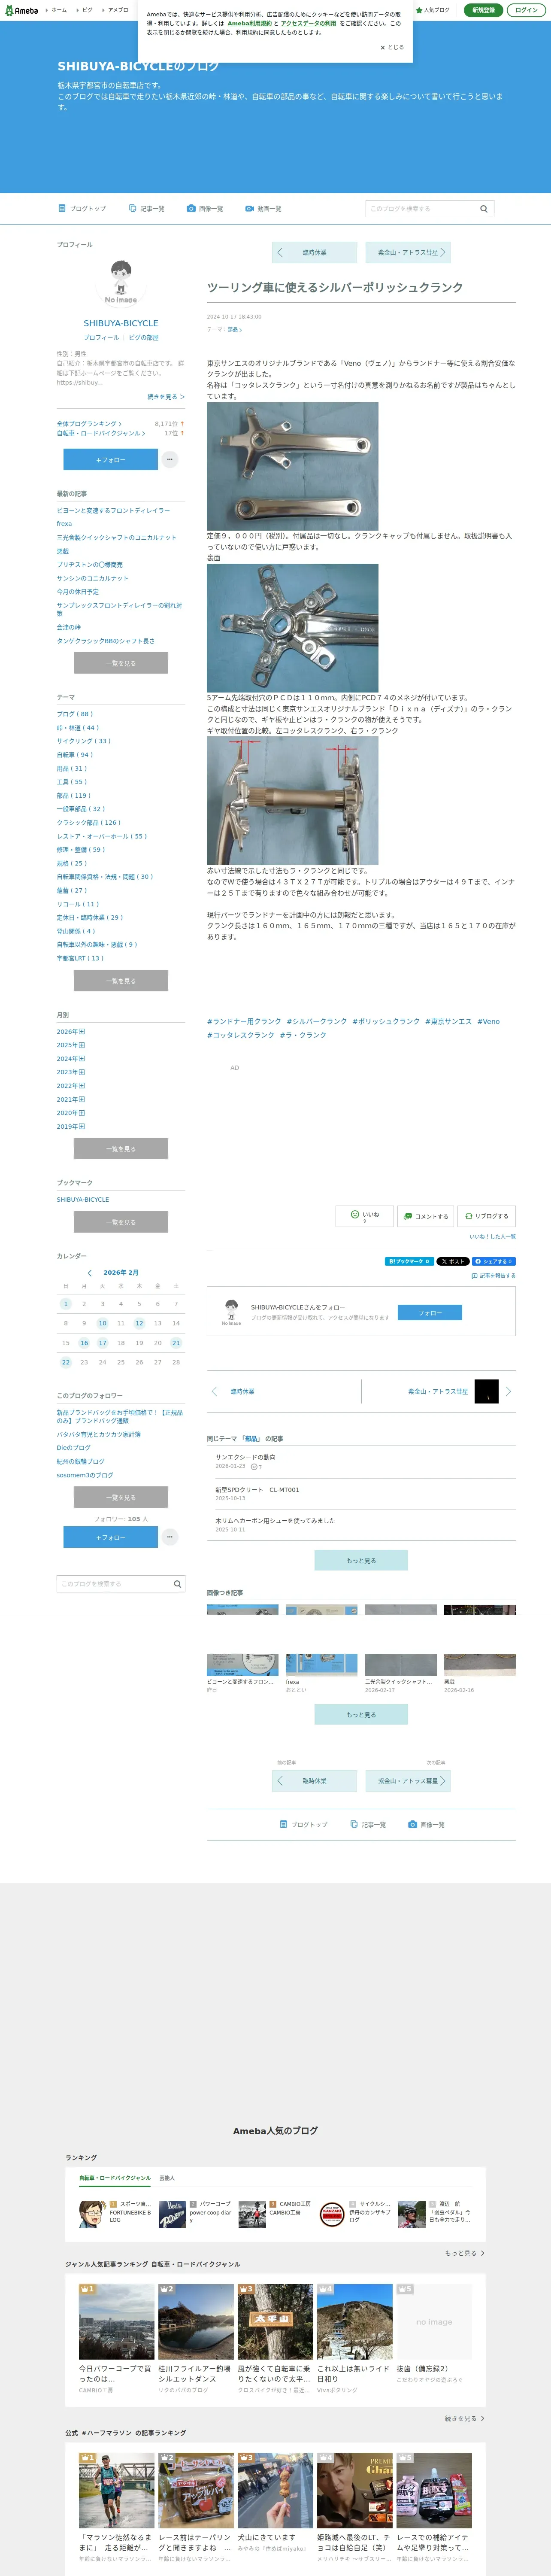Image resolution: width=551 pixels, height=2576 pixels.
Task: Click hashtag #ランドナー用クランク
Action: [x=244, y=1021]
